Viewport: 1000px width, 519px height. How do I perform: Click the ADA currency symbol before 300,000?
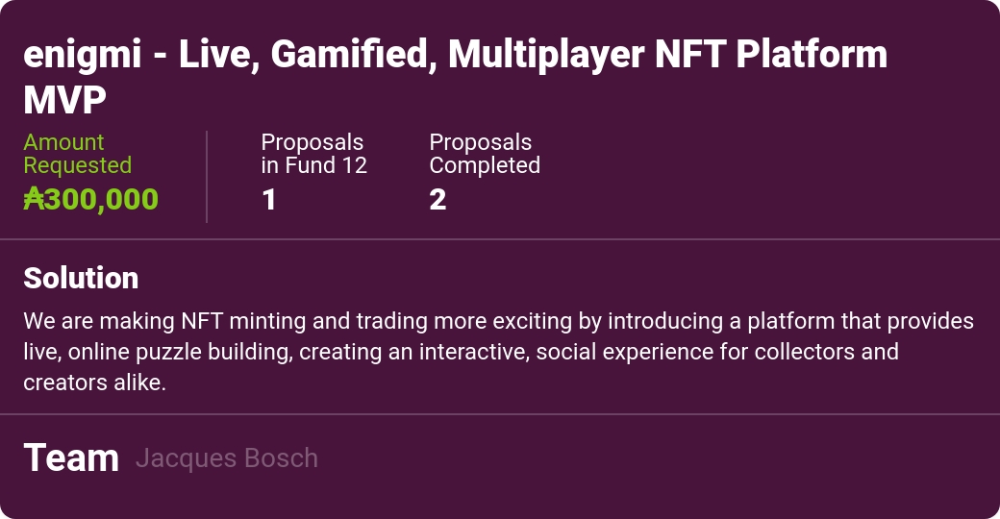34,199
